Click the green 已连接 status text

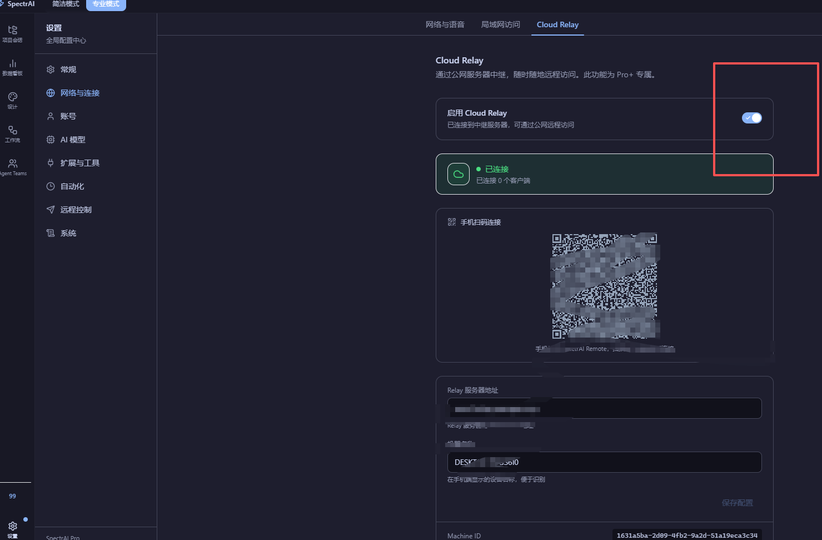pyautogui.click(x=497, y=169)
